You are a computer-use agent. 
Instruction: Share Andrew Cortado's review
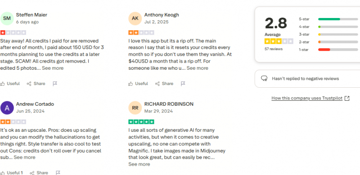pos(39,173)
